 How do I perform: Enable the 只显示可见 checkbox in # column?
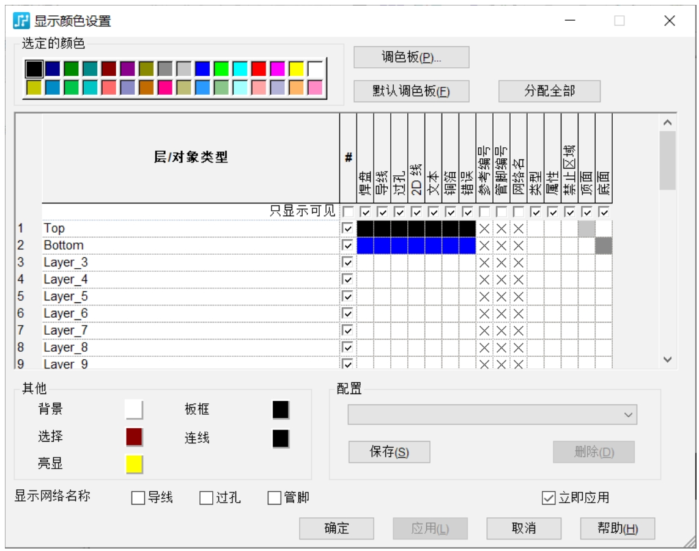[348, 212]
